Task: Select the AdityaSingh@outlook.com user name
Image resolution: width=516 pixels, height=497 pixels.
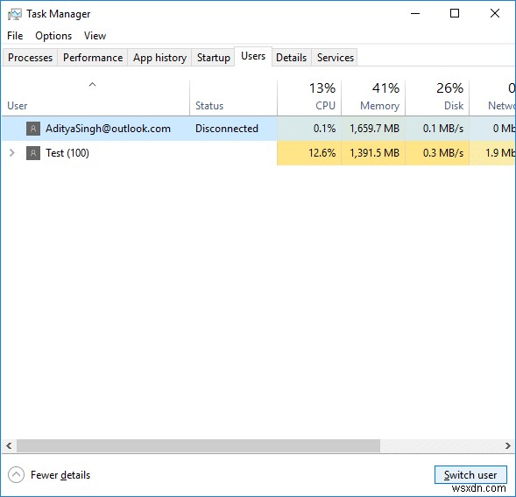Action: [x=108, y=129]
